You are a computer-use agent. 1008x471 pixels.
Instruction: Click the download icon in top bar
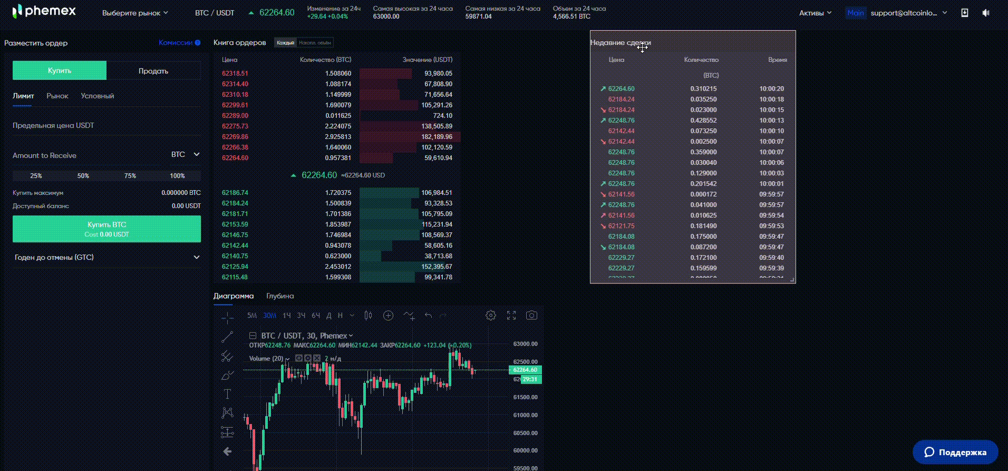[x=964, y=13]
